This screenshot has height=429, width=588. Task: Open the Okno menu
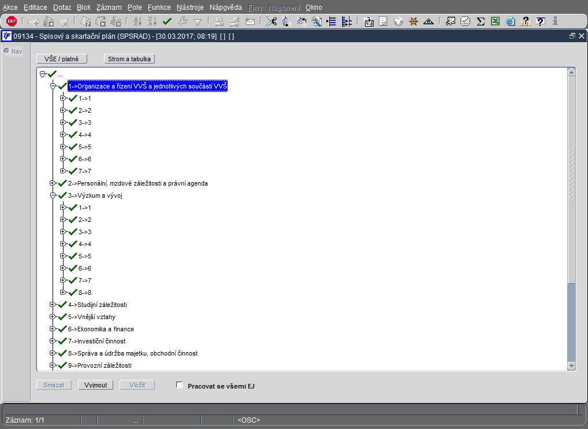coord(314,8)
